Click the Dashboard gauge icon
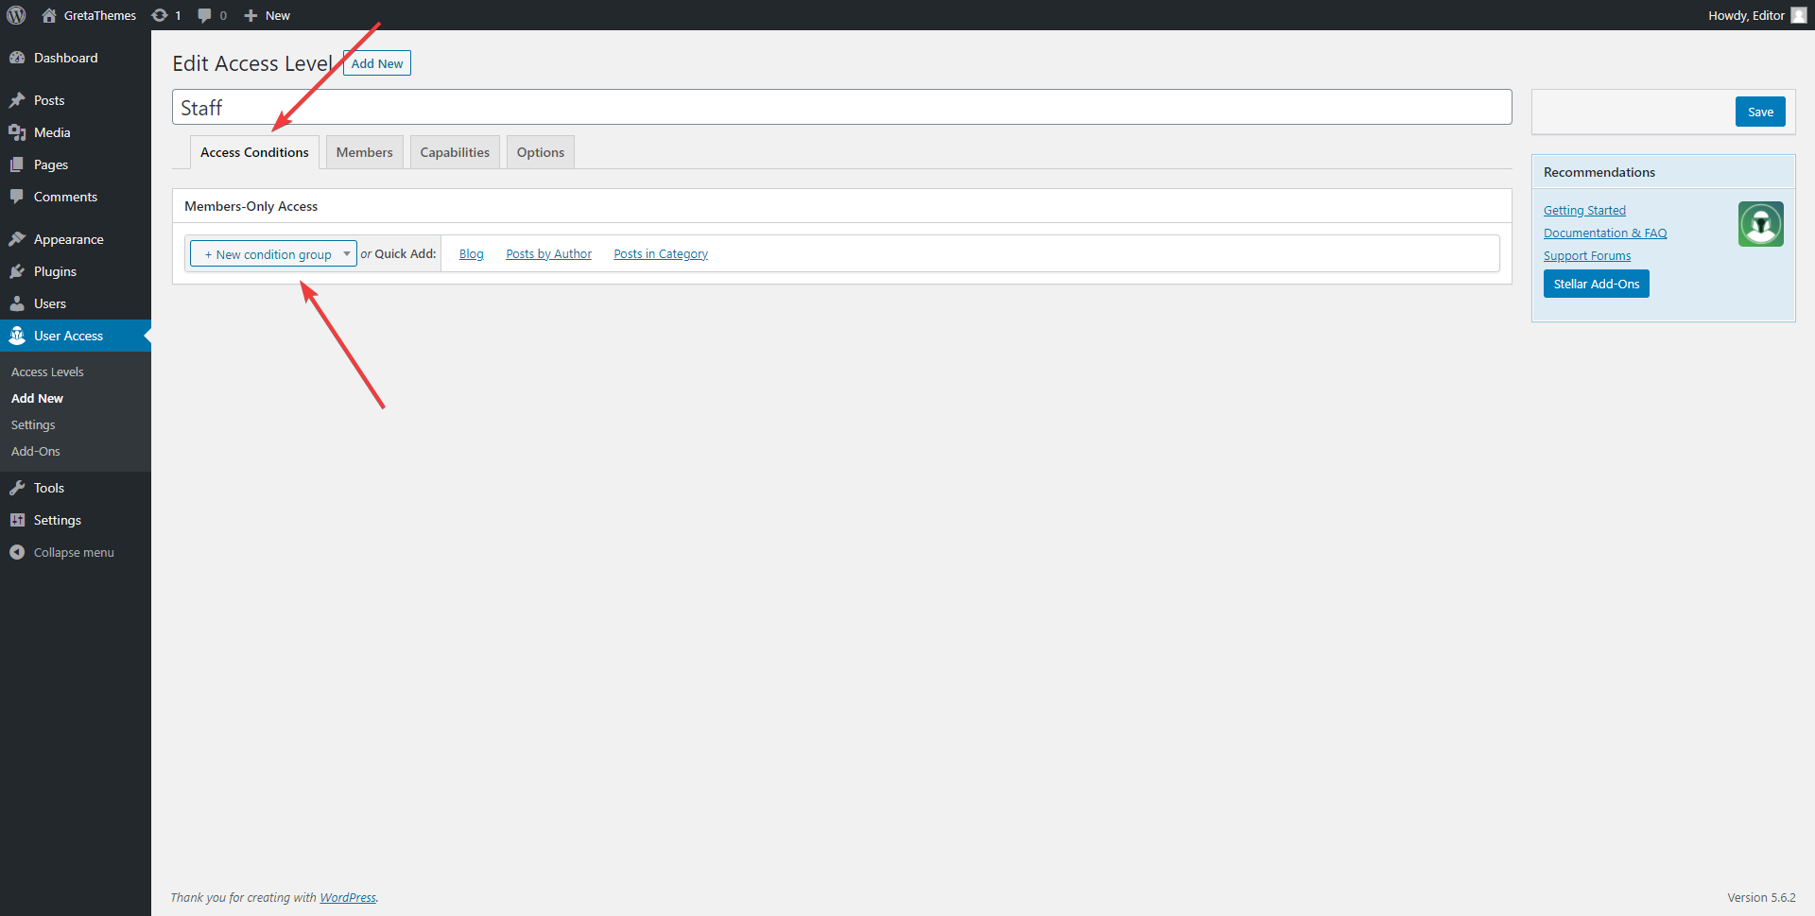This screenshot has height=916, width=1815. pyautogui.click(x=17, y=58)
